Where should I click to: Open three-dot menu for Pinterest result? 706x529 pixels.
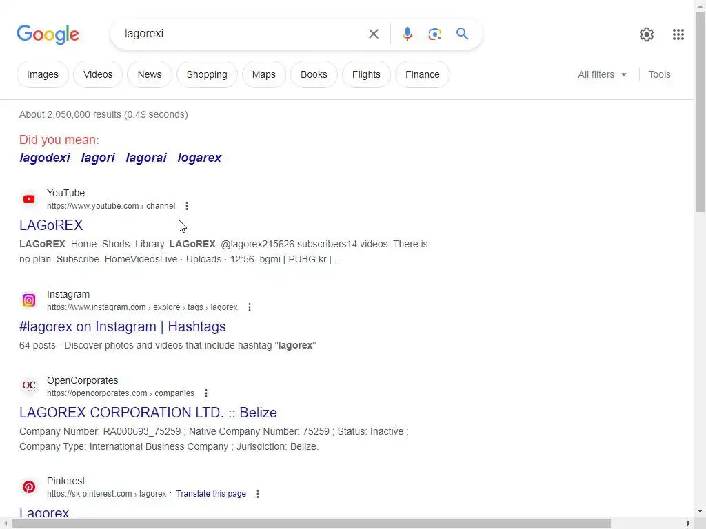click(258, 494)
